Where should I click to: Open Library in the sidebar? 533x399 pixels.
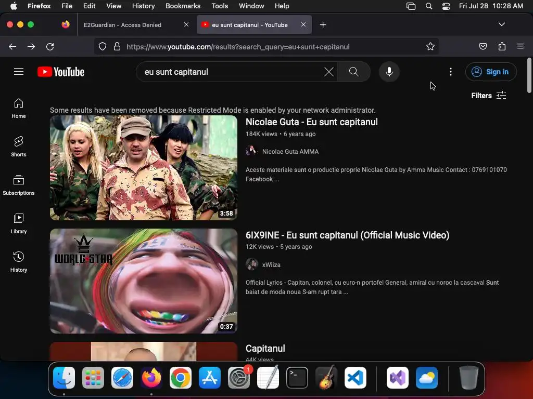19,223
